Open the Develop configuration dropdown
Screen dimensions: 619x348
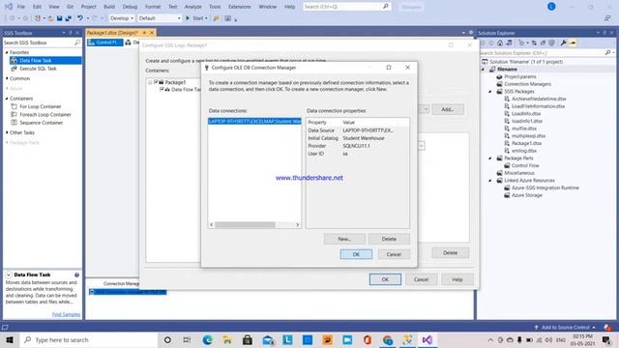click(x=122, y=18)
